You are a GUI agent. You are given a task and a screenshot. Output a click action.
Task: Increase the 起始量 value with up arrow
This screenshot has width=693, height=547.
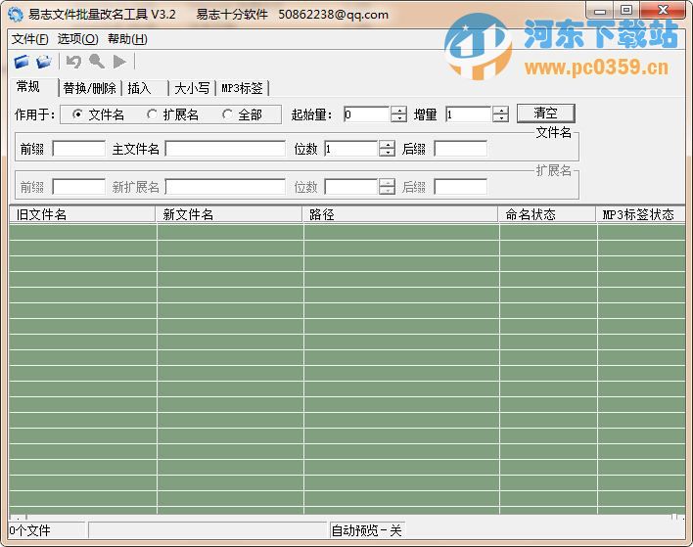pyautogui.click(x=398, y=111)
